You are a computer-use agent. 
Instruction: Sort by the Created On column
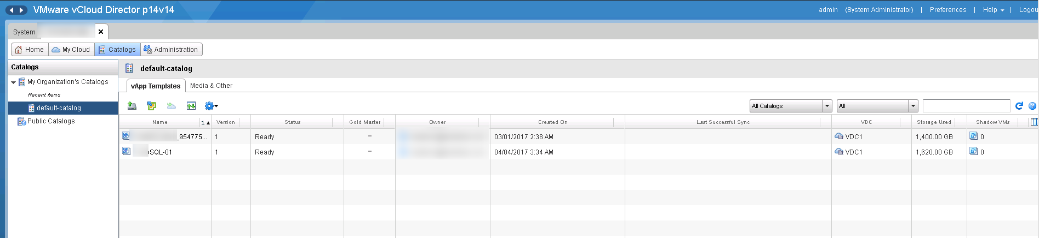[553, 122]
